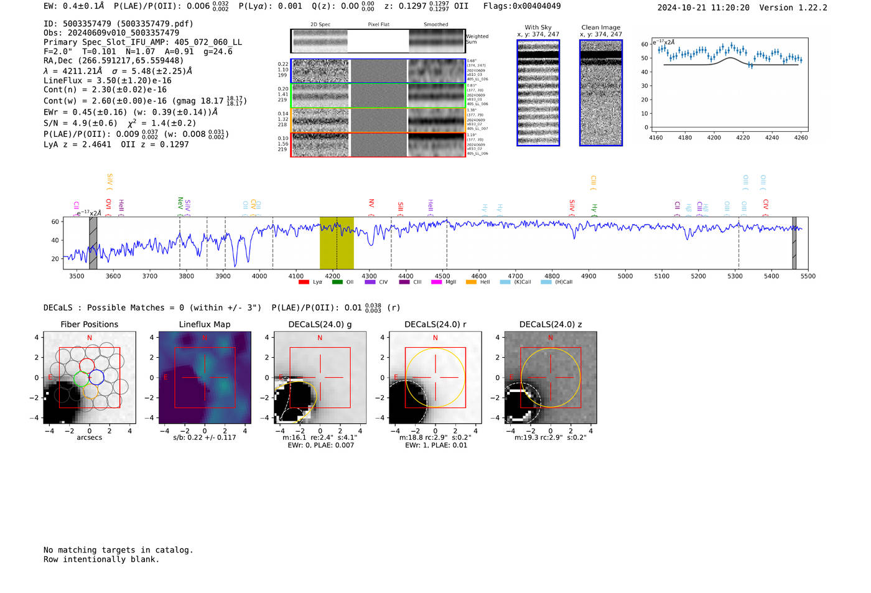Select the DECaLS g-band cutout

tap(320, 378)
